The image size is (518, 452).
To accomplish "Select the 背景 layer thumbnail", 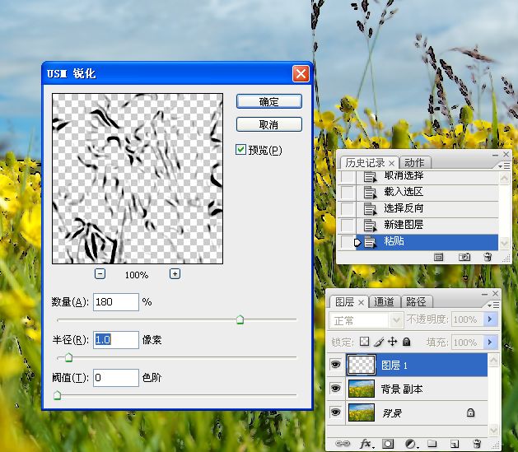I will pos(362,412).
